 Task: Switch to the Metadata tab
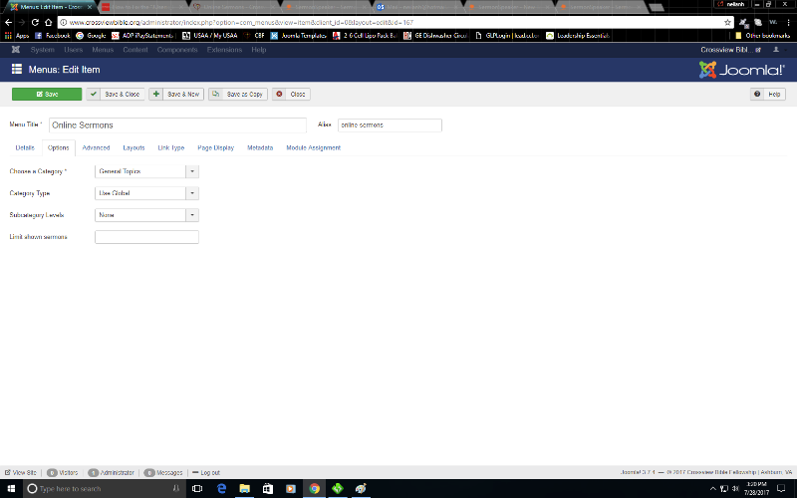[260, 147]
